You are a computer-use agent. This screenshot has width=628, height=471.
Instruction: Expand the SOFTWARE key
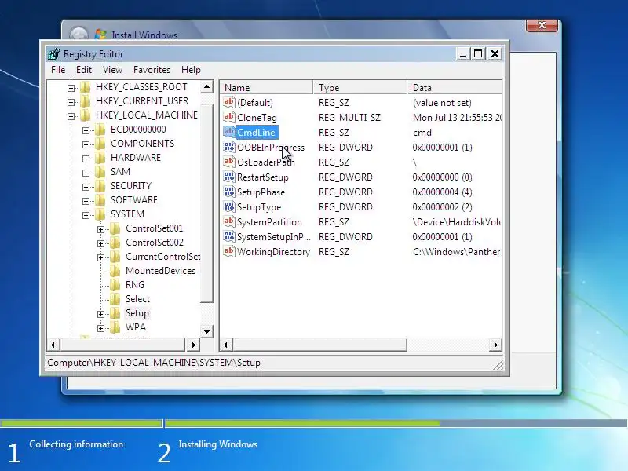click(x=86, y=201)
